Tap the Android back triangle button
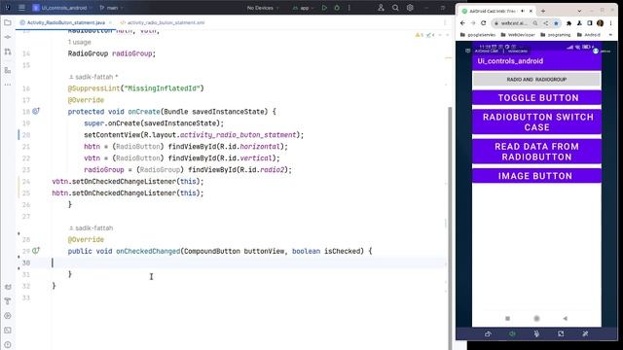 pos(565,318)
